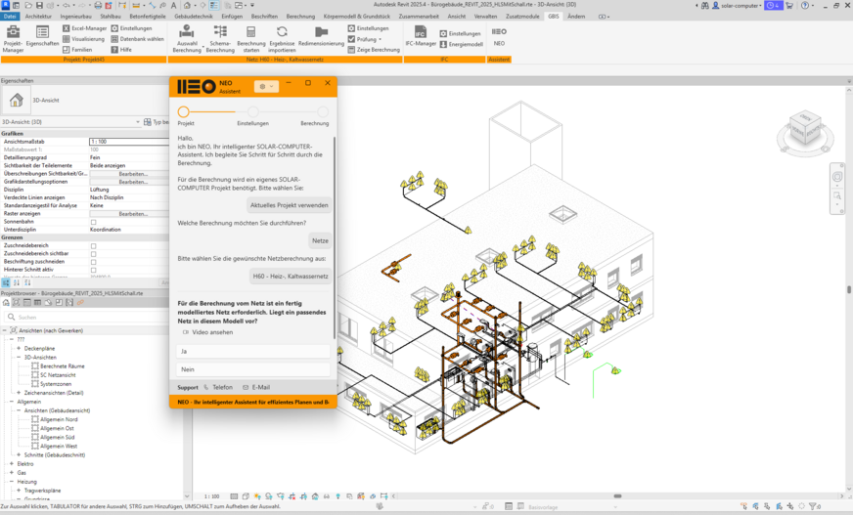Viewport: 853px width, 515px height.
Task: Click the text tool icon in quick access toolbar
Action: tap(173, 6)
